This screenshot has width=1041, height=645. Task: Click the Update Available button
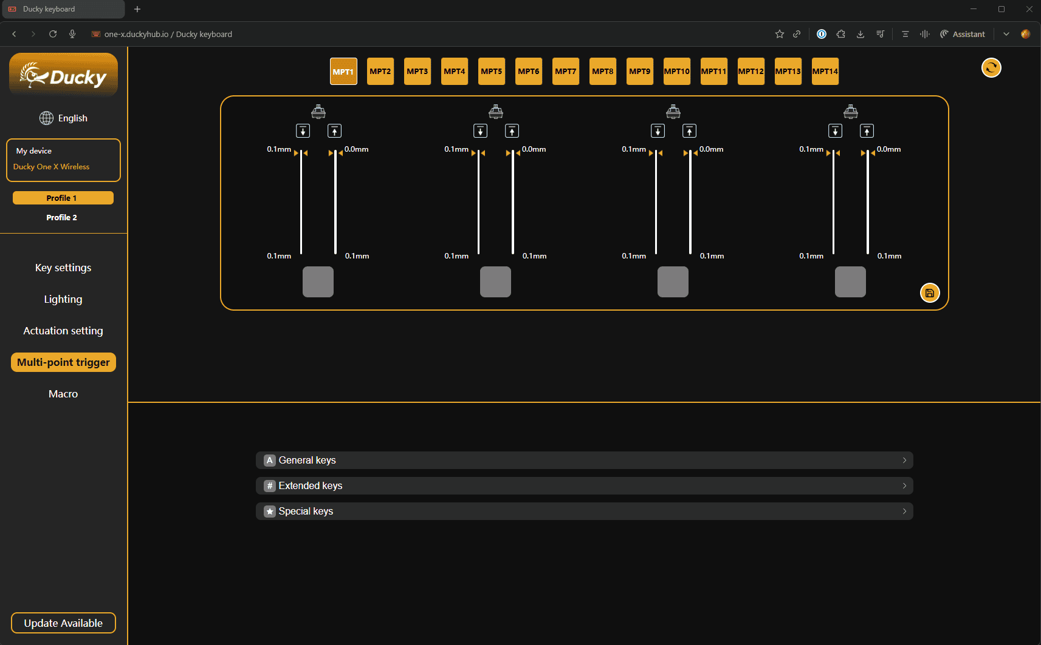point(63,623)
